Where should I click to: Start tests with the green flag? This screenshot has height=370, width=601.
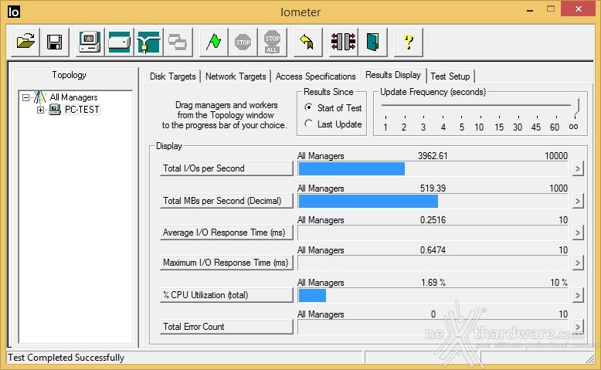(213, 42)
